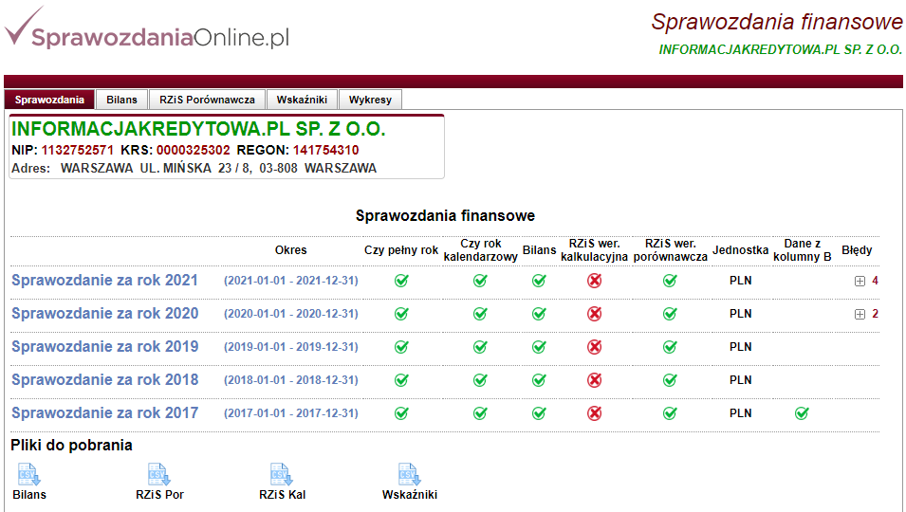Click REGON number 141754310
This screenshot has width=906, height=512.
326,150
